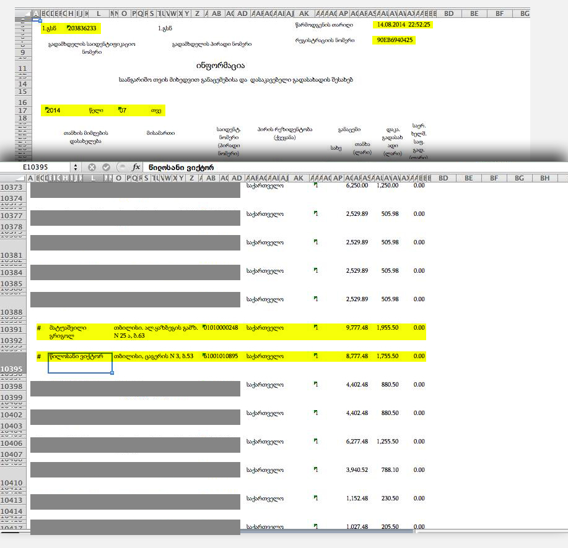Select row header 10391
The image size is (568, 548).
[12, 329]
